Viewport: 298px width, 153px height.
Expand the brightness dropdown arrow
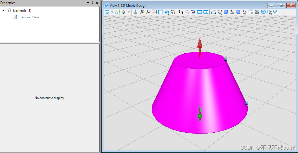(129, 12)
